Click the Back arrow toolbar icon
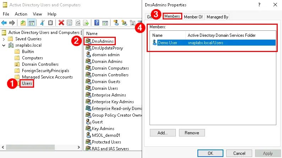The height and width of the screenshot is (158, 282). coord(4,23)
